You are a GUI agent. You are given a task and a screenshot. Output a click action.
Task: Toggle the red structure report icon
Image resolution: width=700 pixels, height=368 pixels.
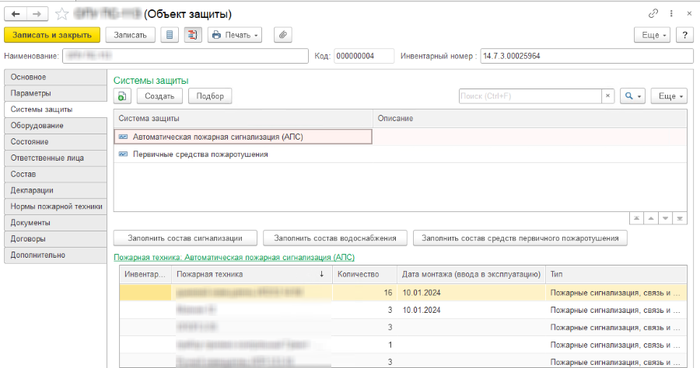[193, 35]
